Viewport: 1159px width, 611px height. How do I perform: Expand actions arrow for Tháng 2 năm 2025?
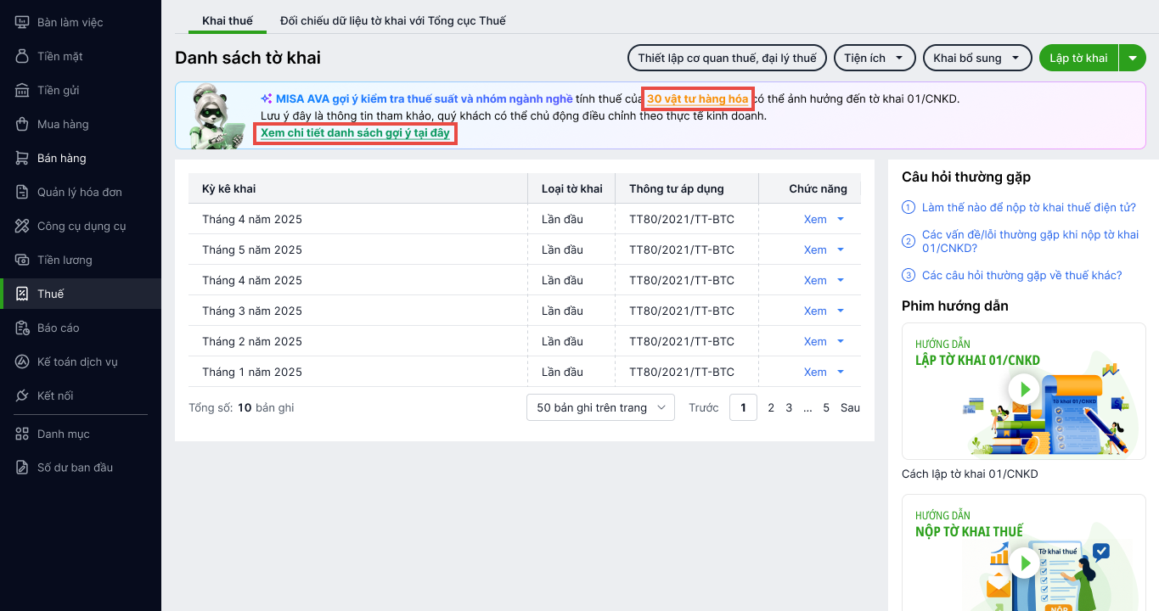coord(841,341)
